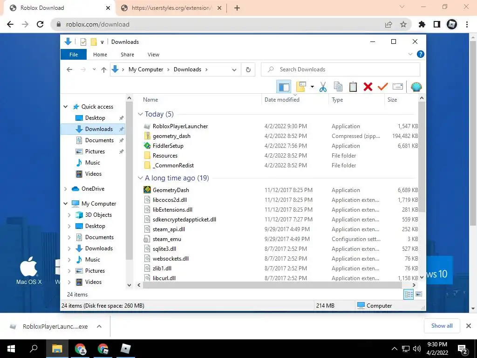Select steam_emu configuration file
Viewport: 477px width, 358px height.
(x=167, y=239)
